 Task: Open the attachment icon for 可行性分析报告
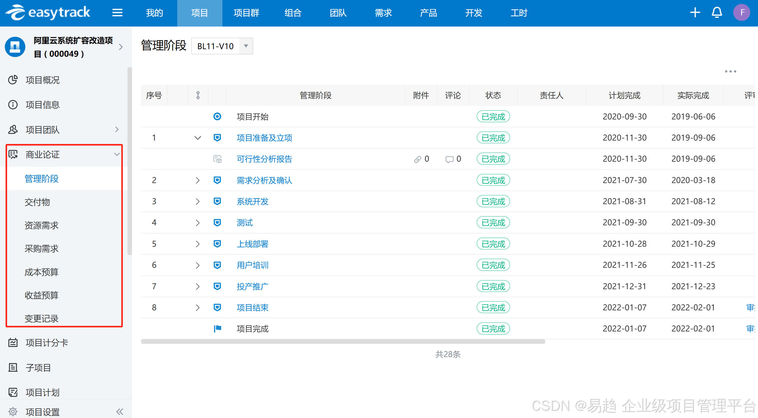417,159
